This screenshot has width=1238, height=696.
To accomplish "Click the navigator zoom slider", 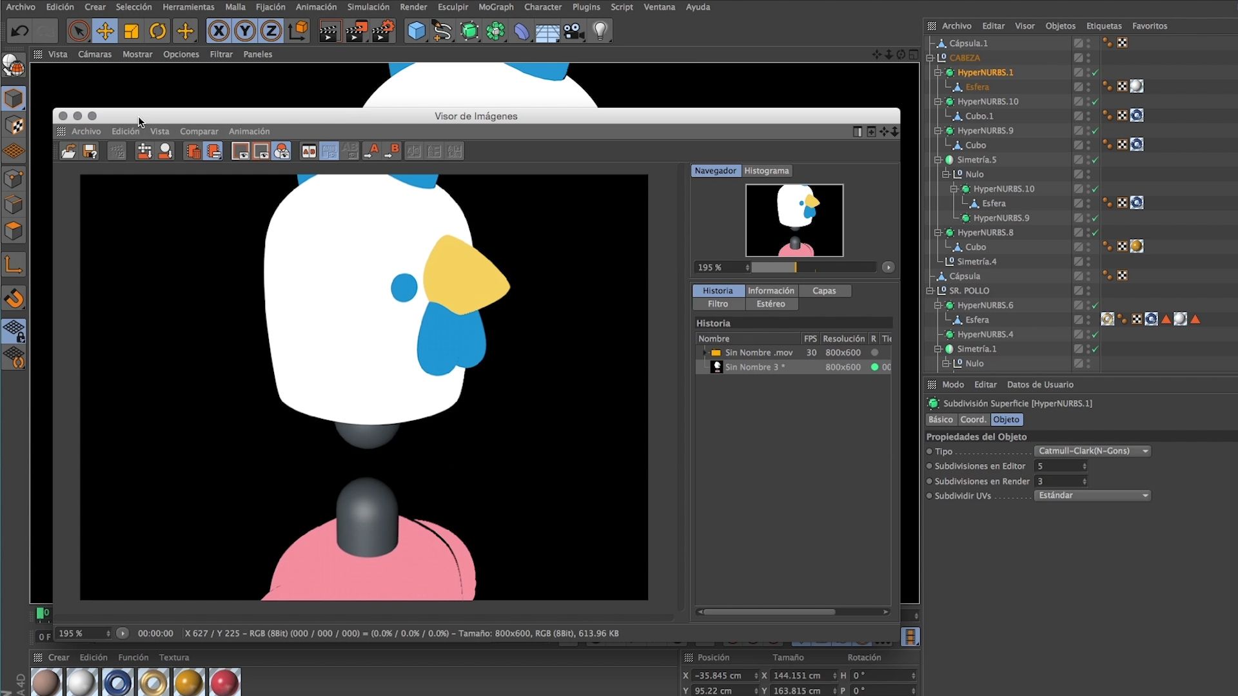I will [813, 267].
